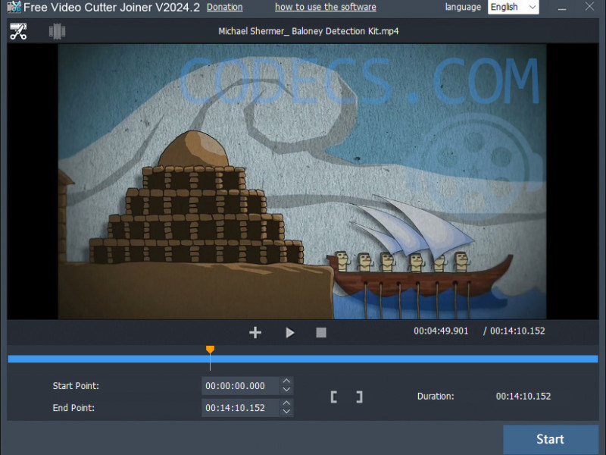The height and width of the screenshot is (455, 606).
Task: Click the Start button to begin cutting
Action: [551, 440]
